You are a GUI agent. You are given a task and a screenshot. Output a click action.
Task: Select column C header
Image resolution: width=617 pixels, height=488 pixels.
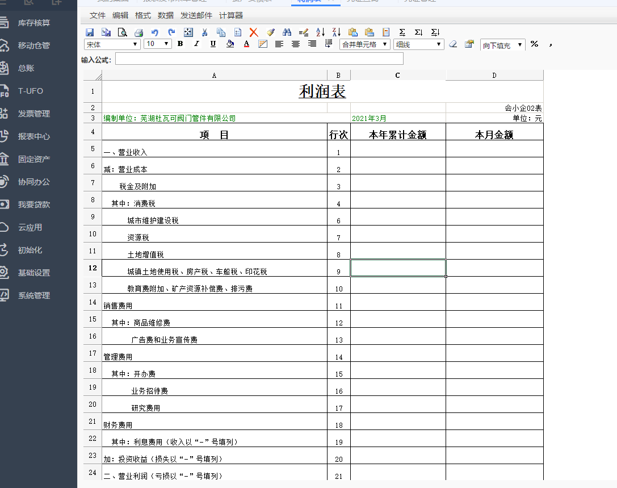(398, 75)
